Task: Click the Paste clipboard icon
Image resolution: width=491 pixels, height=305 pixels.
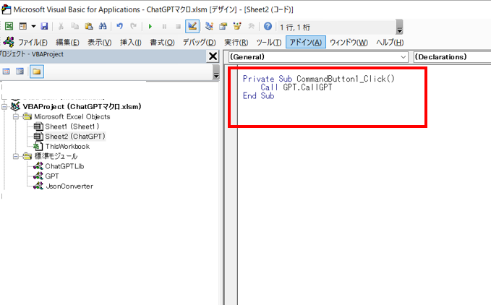Action: (x=89, y=26)
